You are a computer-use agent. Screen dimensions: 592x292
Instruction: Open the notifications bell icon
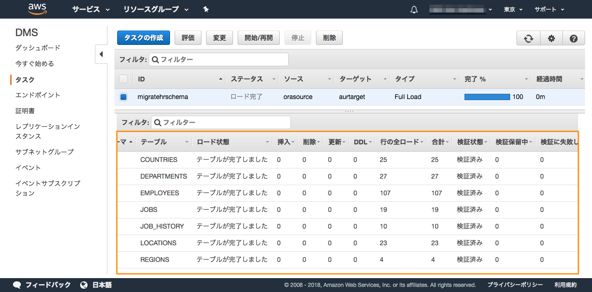(414, 10)
